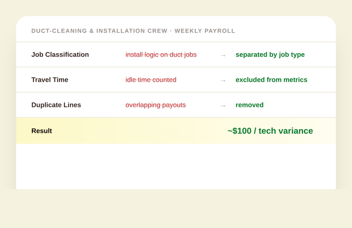Click 'excluded from metrics' text
Screen dimensions: 352x228
point(271,80)
